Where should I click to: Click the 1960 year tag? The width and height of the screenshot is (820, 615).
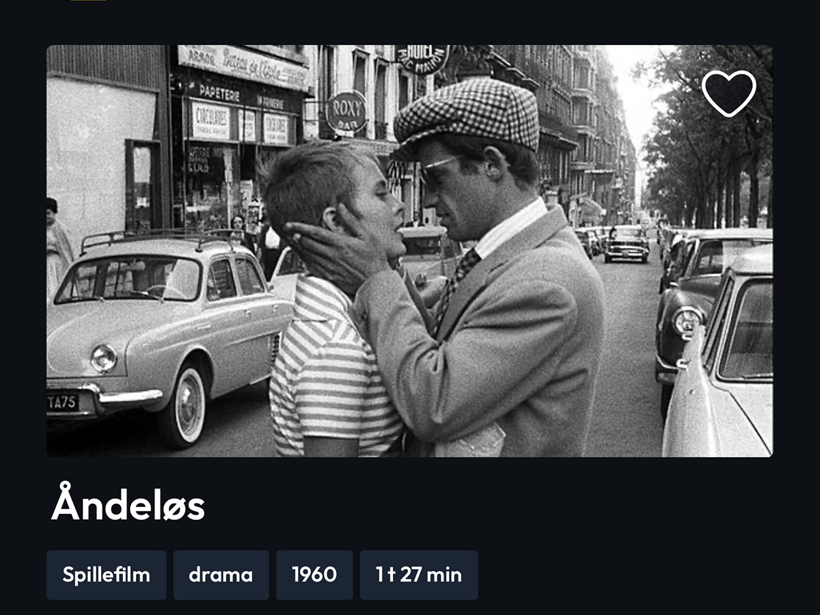pos(314,575)
